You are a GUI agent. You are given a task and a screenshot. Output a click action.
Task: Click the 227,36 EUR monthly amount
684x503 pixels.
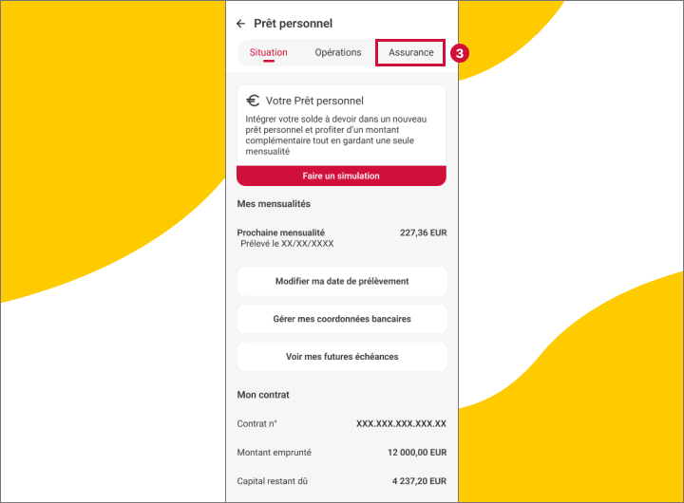tap(423, 233)
